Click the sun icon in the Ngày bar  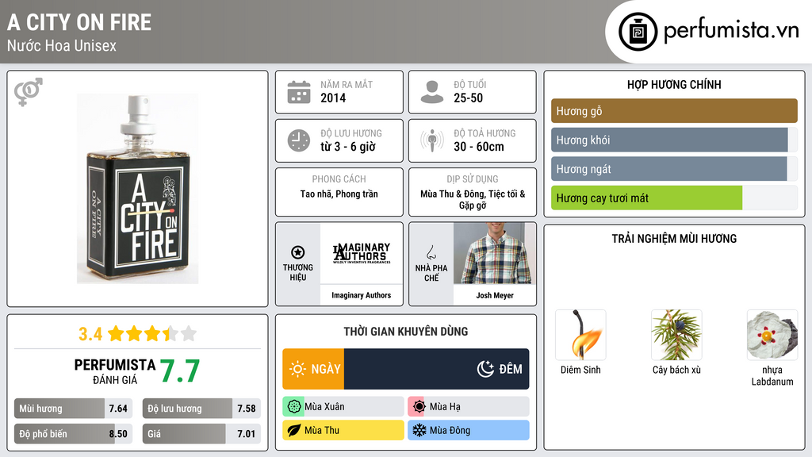297,369
